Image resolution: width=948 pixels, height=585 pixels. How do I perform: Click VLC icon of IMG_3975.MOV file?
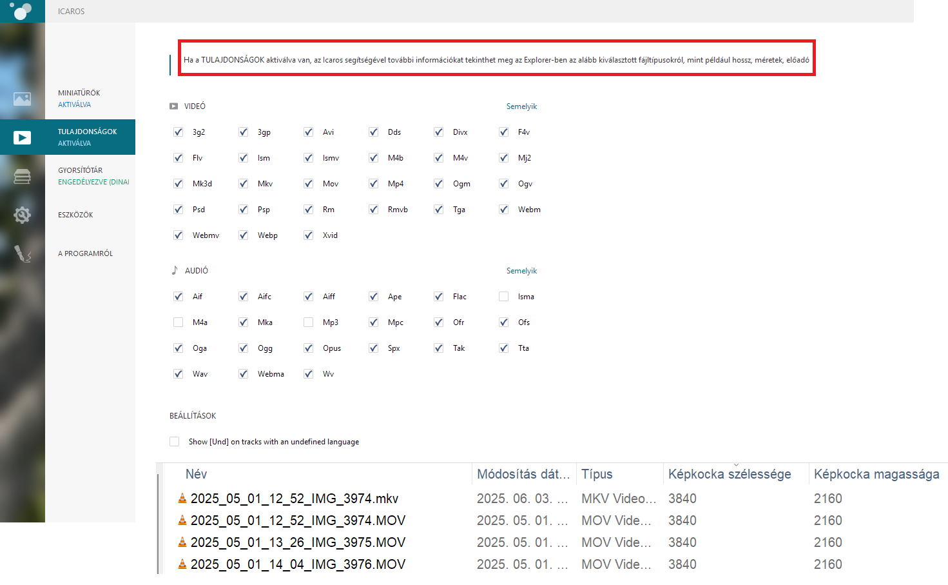[182, 542]
